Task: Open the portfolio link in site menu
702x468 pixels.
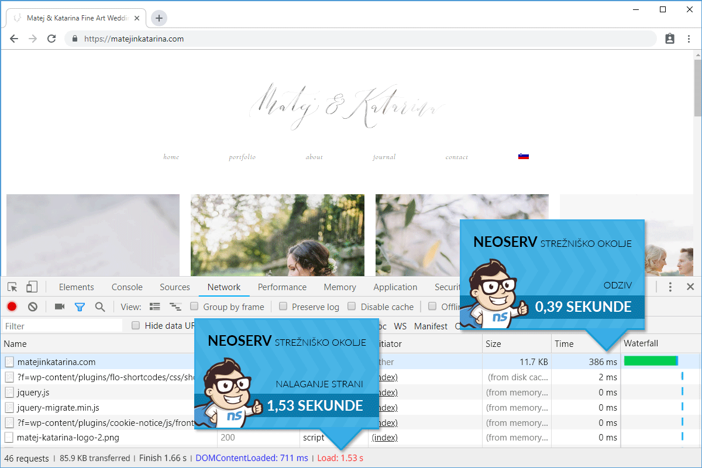Action: (x=242, y=157)
